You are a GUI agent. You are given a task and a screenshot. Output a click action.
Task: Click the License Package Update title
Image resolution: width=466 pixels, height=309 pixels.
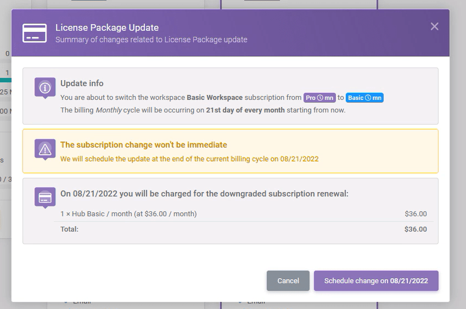click(x=107, y=27)
